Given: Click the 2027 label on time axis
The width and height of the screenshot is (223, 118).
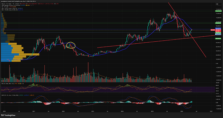Looking at the screenshot, I should [x=211, y=111].
